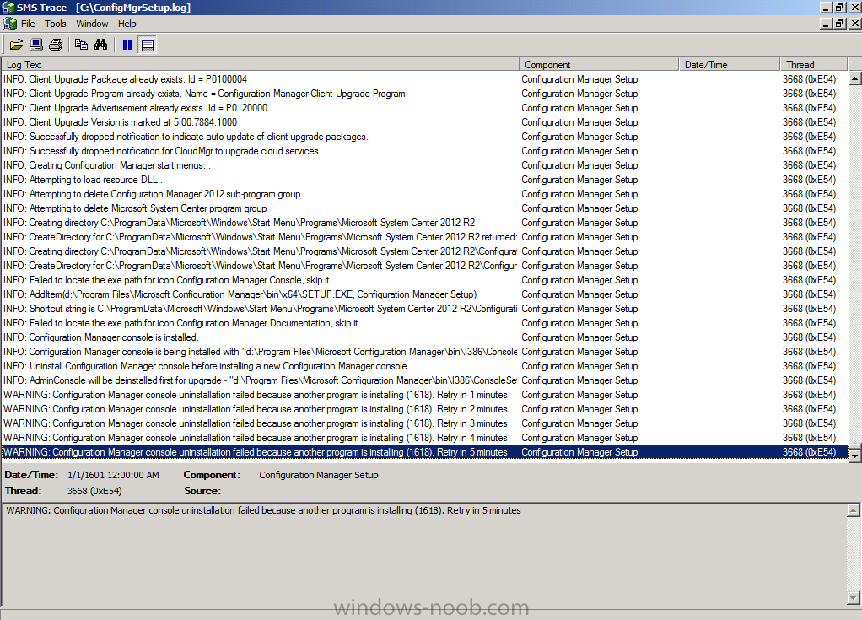Open a log file with toolbar Open icon
862x620 pixels.
17,45
